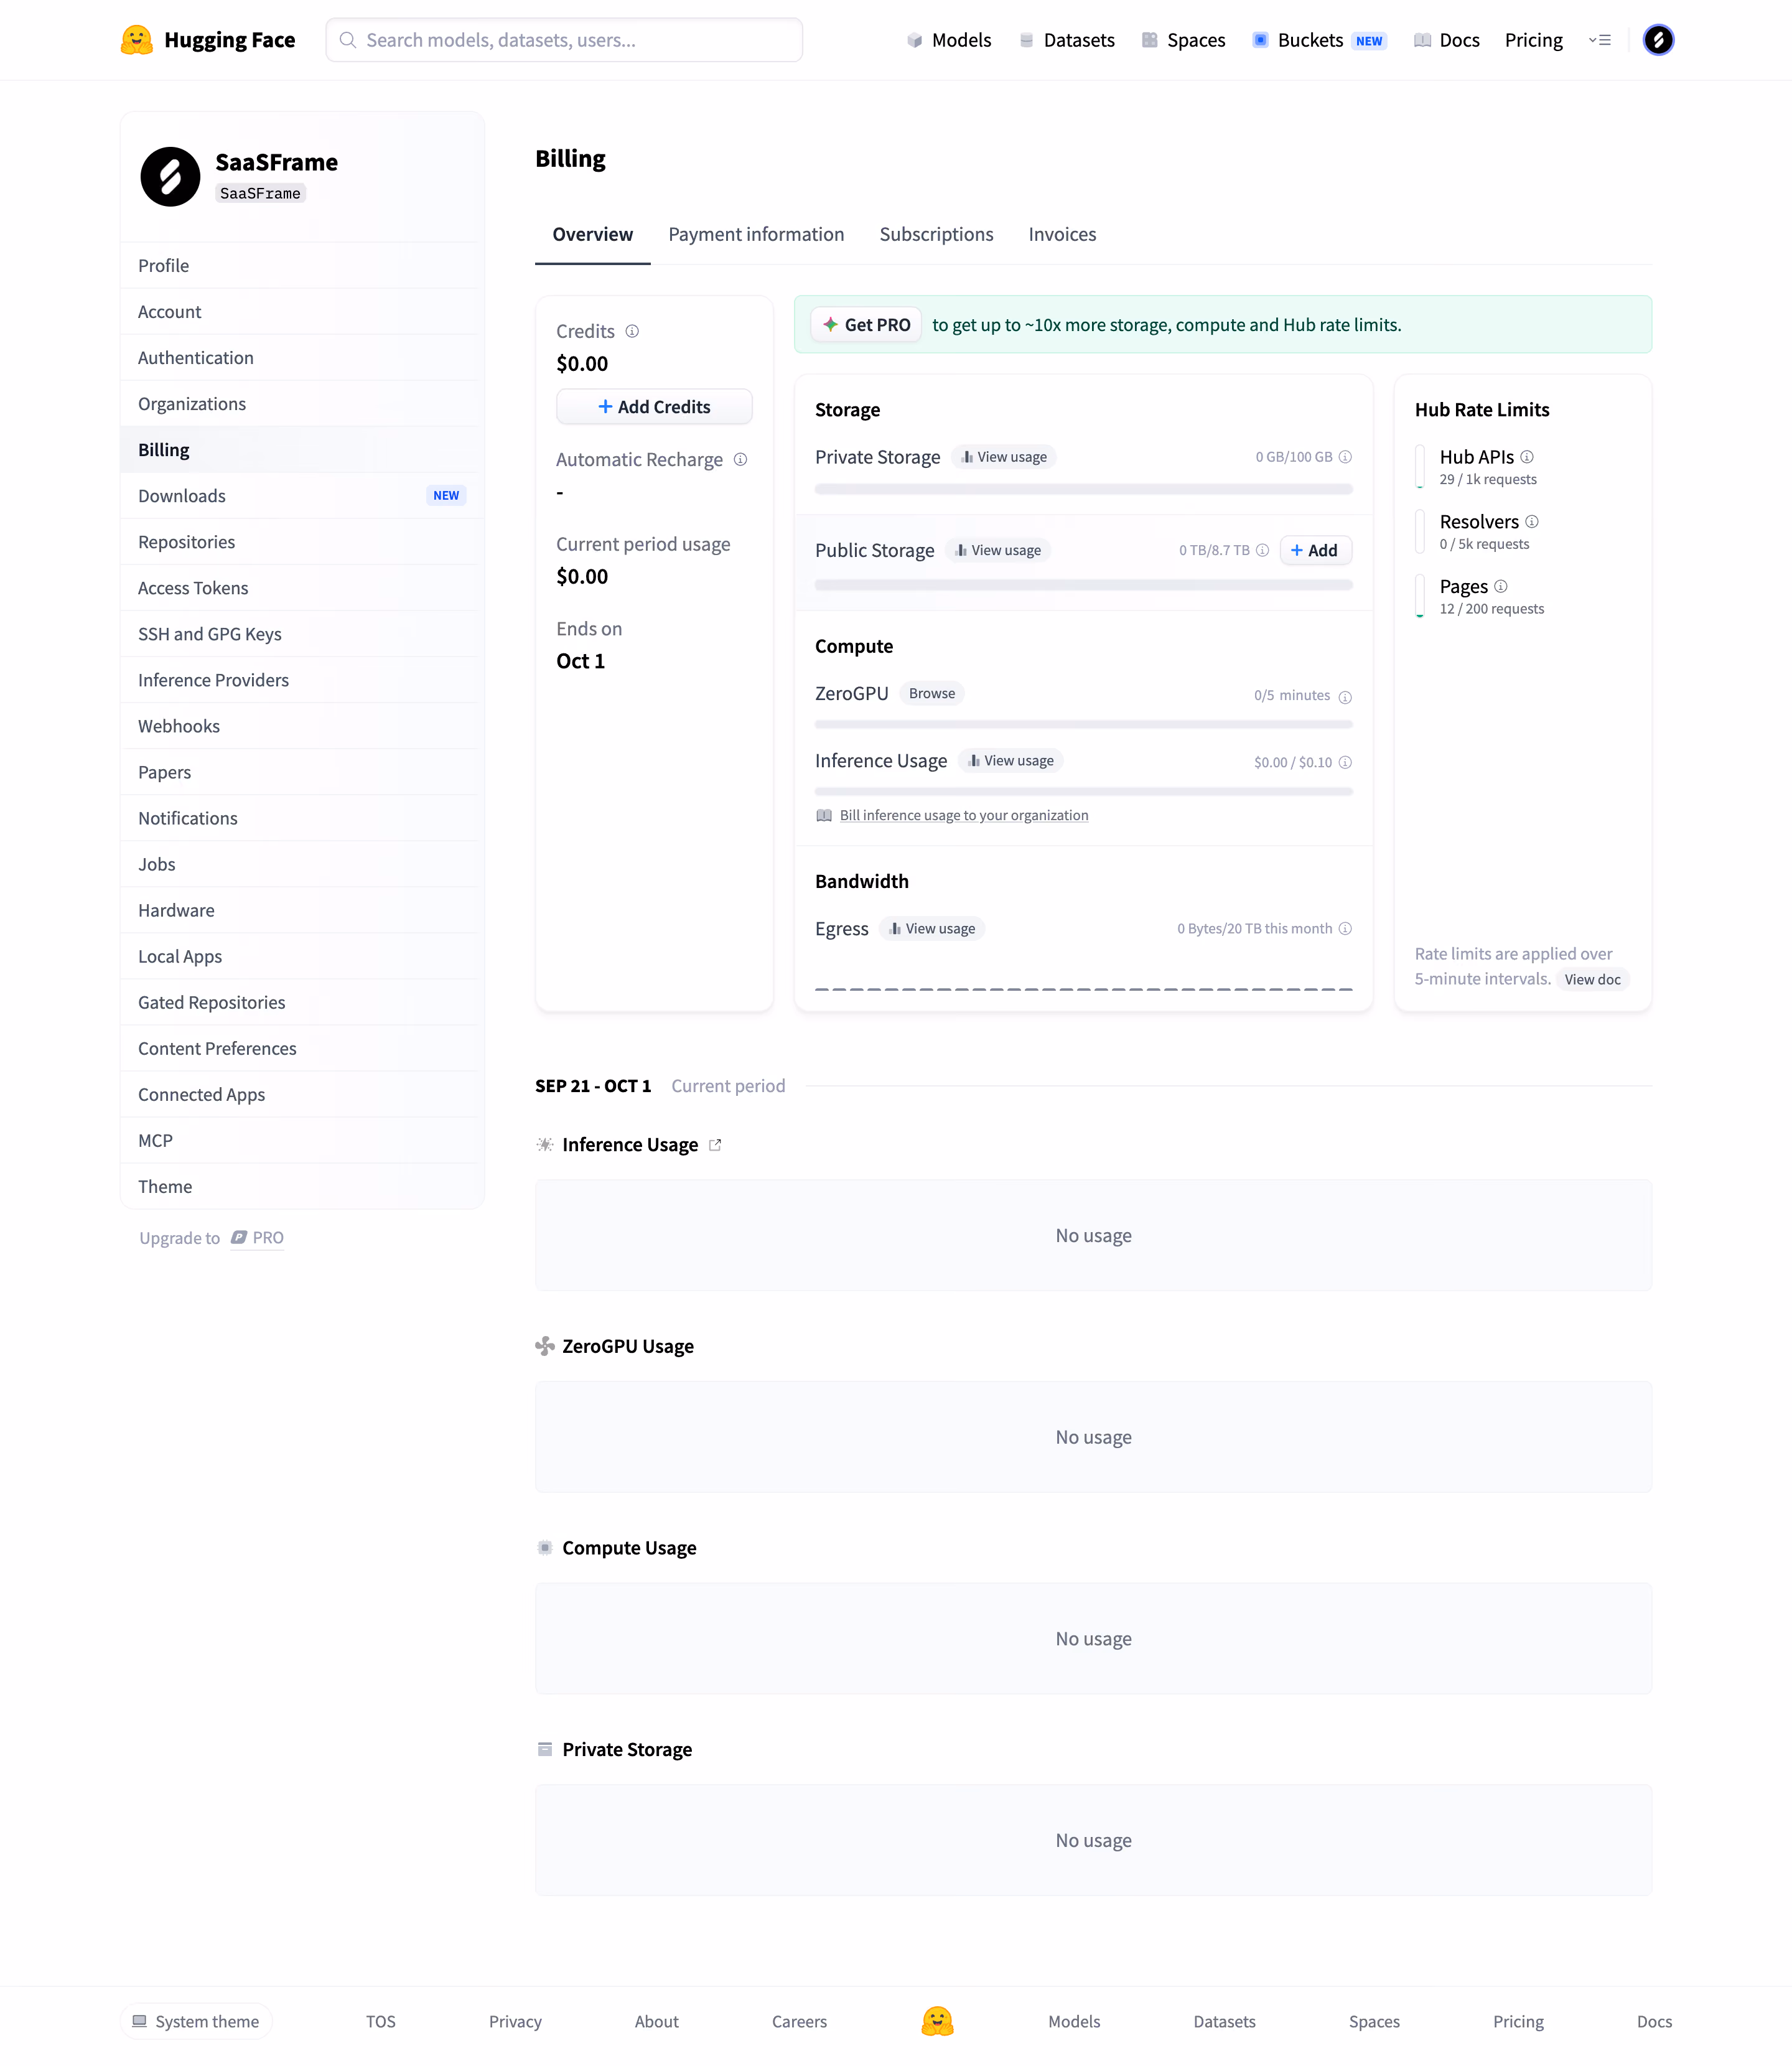Click info icon next to Automatic Recharge
This screenshot has height=2066, width=1792.
pos(740,459)
